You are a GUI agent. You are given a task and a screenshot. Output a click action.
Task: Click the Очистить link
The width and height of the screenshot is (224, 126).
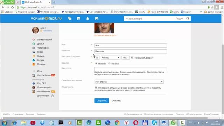(117, 101)
